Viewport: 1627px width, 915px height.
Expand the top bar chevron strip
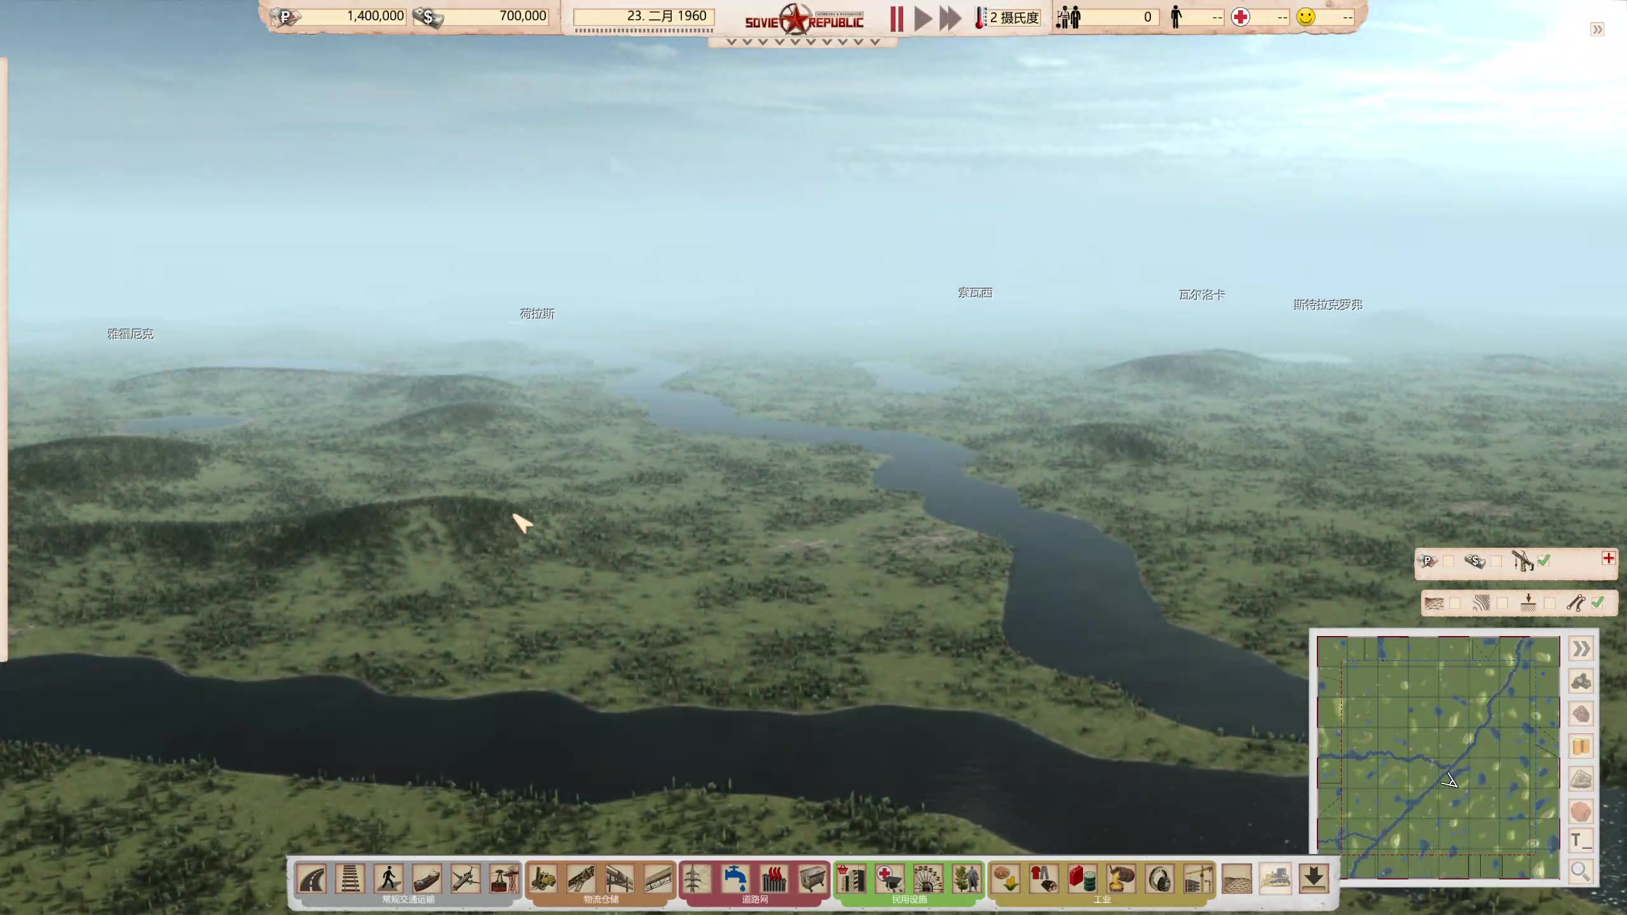[x=803, y=42]
